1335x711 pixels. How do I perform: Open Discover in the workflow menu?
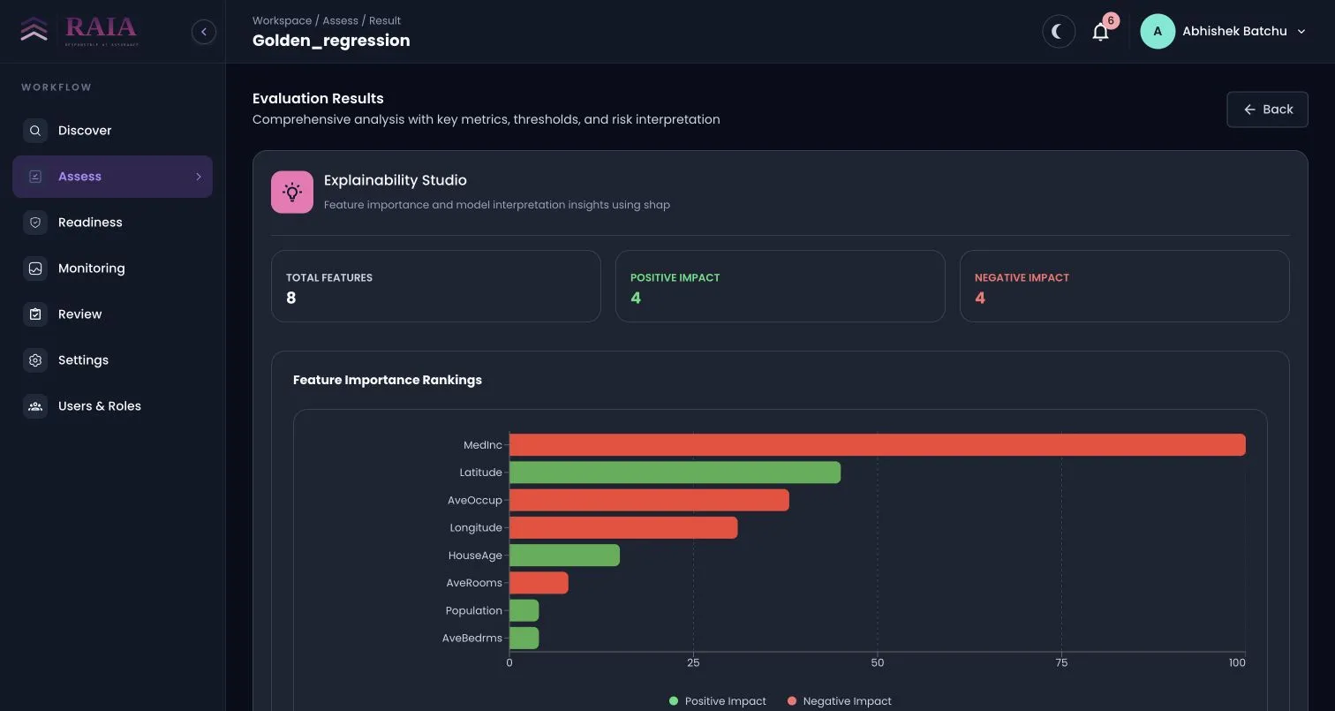point(112,131)
